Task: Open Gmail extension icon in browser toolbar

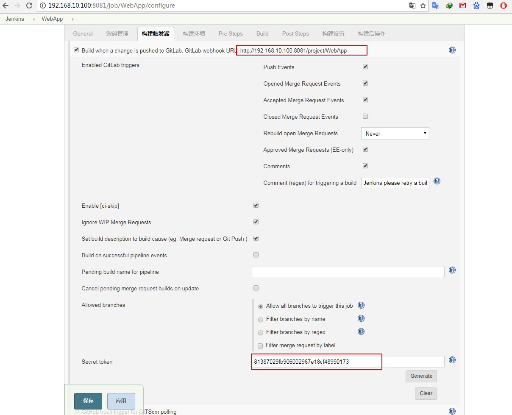Action: [463, 6]
